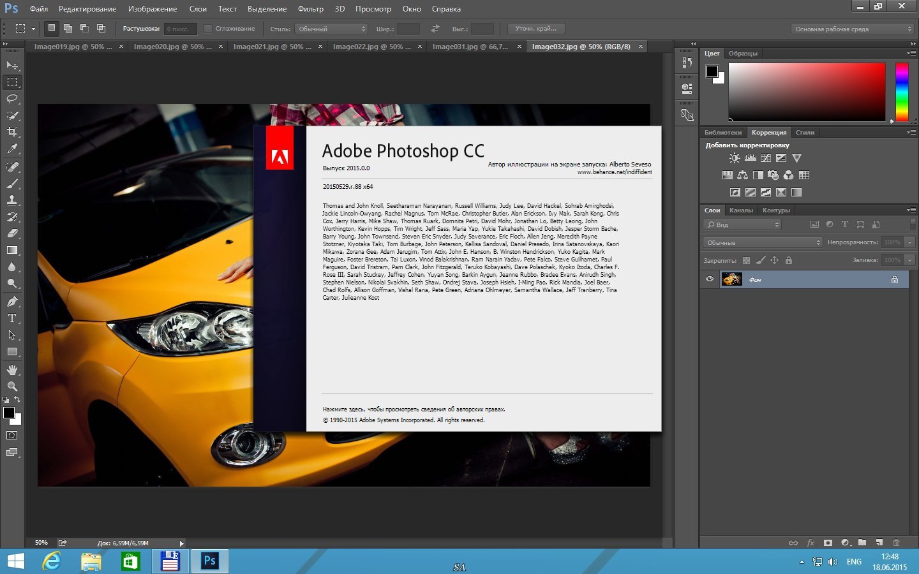Select Add to selection mode button
This screenshot has height=574, width=919.
tap(68, 29)
